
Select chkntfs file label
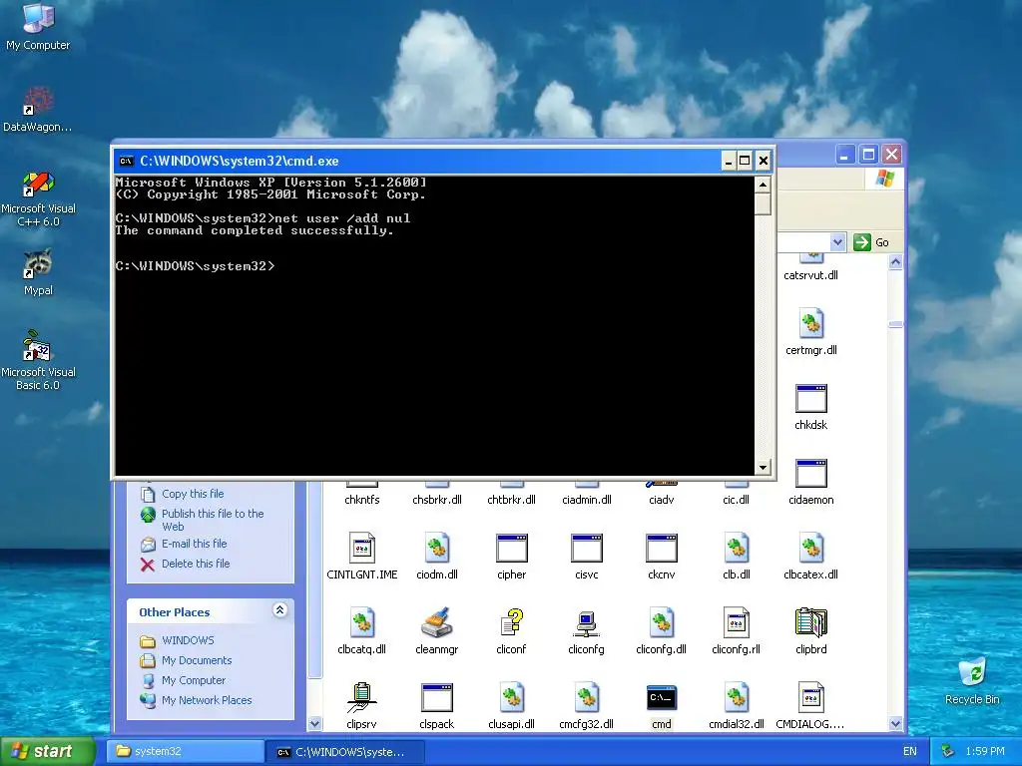(x=361, y=500)
